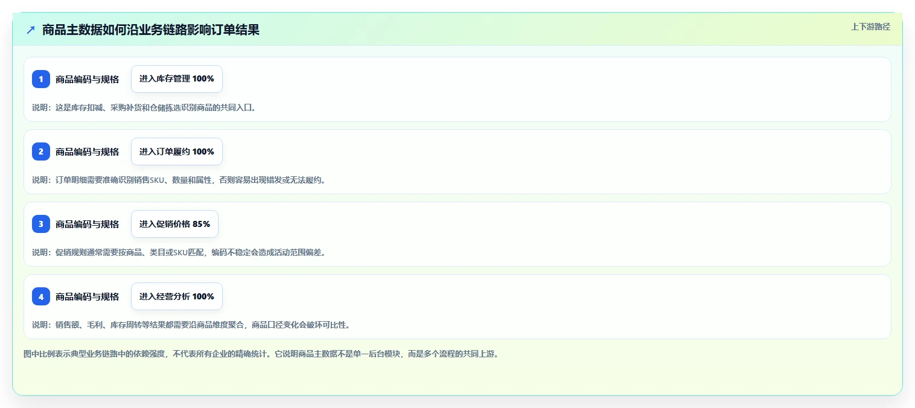Click the 进入订单履约 100% chip
915x408 pixels.
[177, 151]
